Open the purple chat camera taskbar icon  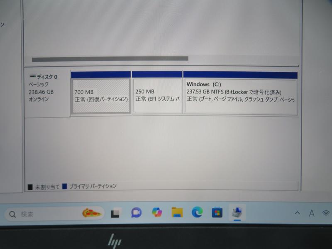point(137,212)
